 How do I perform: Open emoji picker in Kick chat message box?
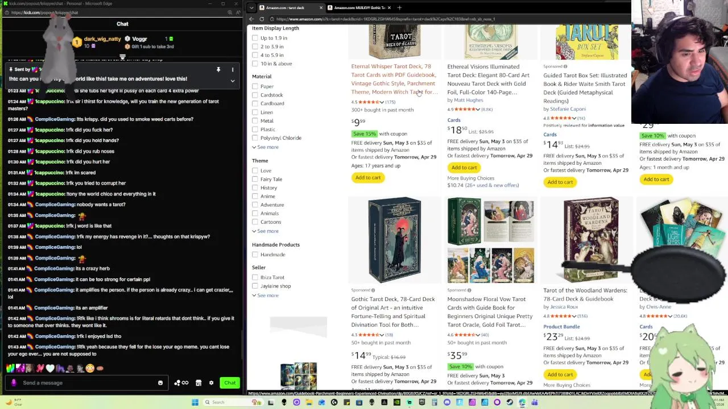point(160,383)
